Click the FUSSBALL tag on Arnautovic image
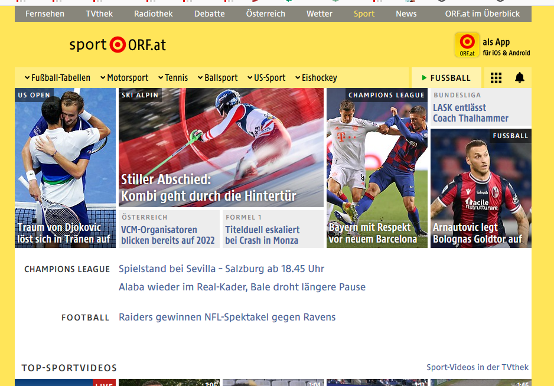The height and width of the screenshot is (386, 554). [x=510, y=136]
